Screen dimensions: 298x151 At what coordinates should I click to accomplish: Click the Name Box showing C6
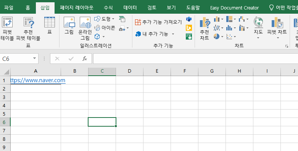pos(16,59)
